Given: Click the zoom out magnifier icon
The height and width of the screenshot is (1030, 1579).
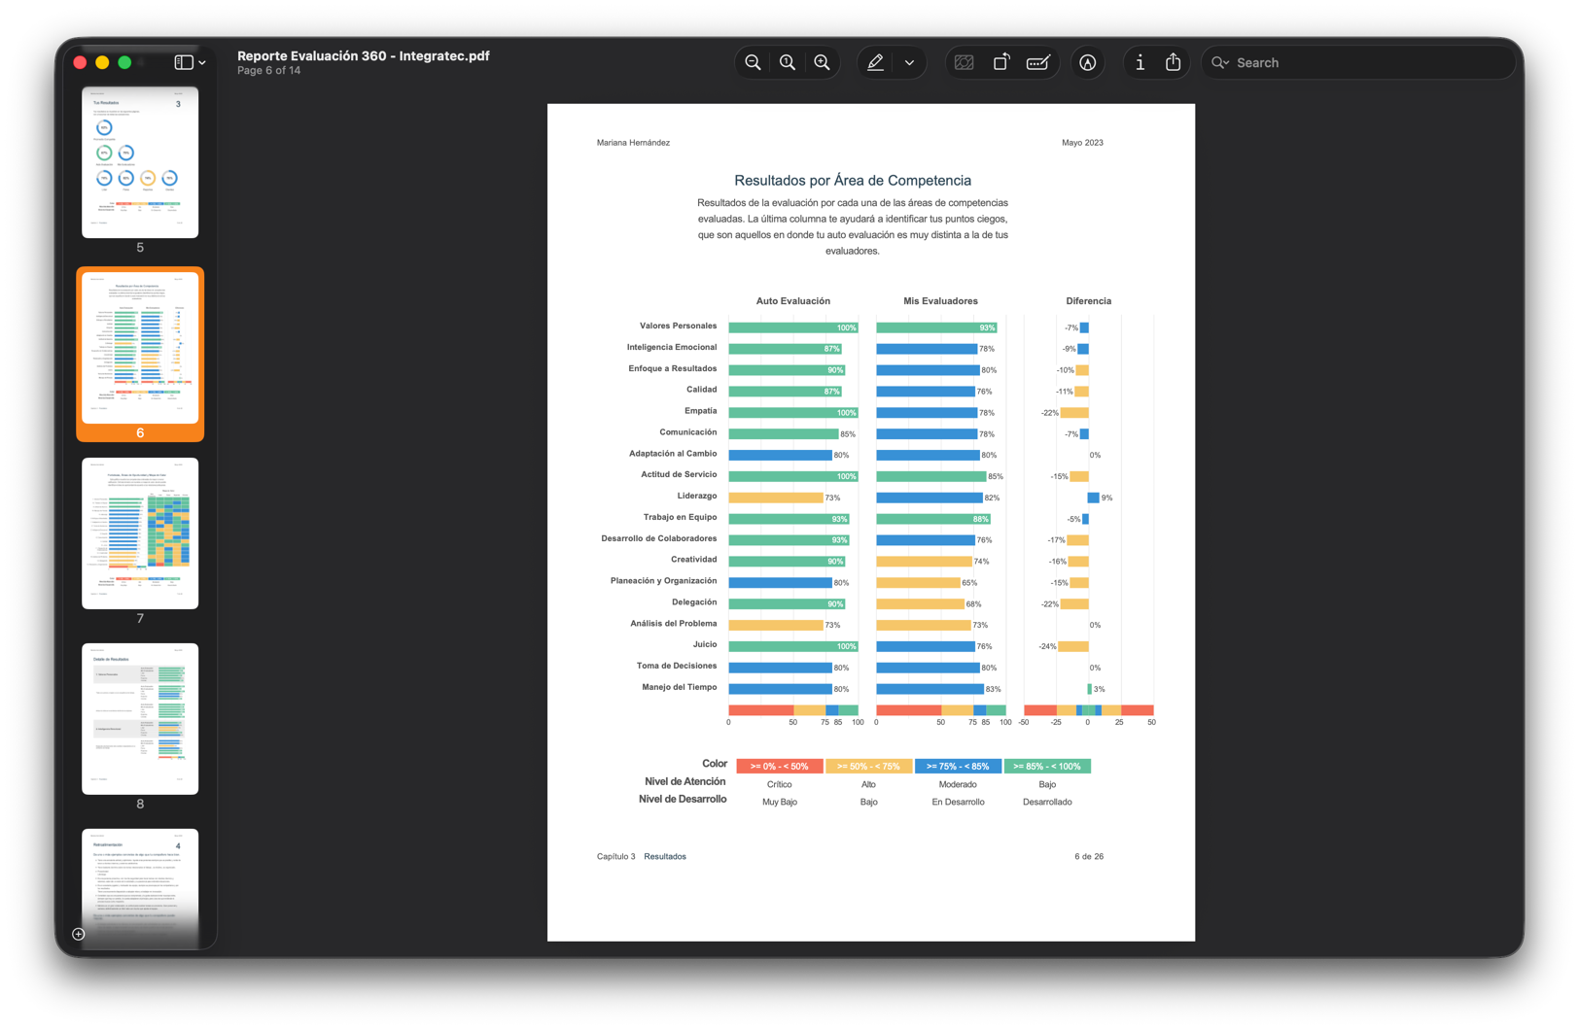Looking at the screenshot, I should 753,63.
